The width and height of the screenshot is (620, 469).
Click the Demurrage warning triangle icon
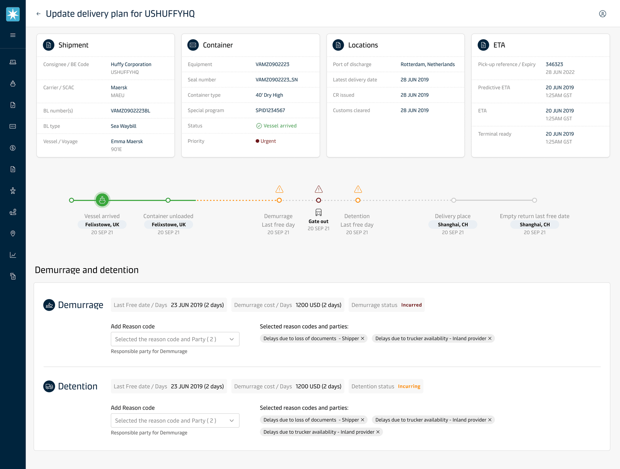click(x=279, y=189)
